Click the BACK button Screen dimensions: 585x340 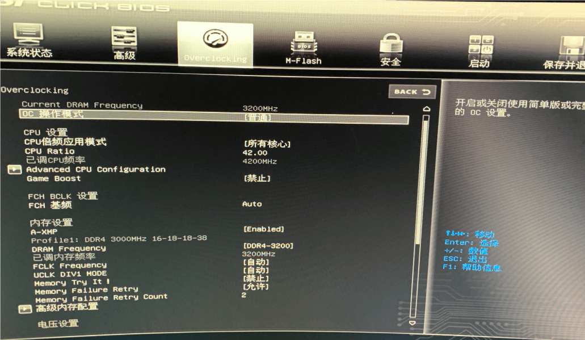(411, 91)
